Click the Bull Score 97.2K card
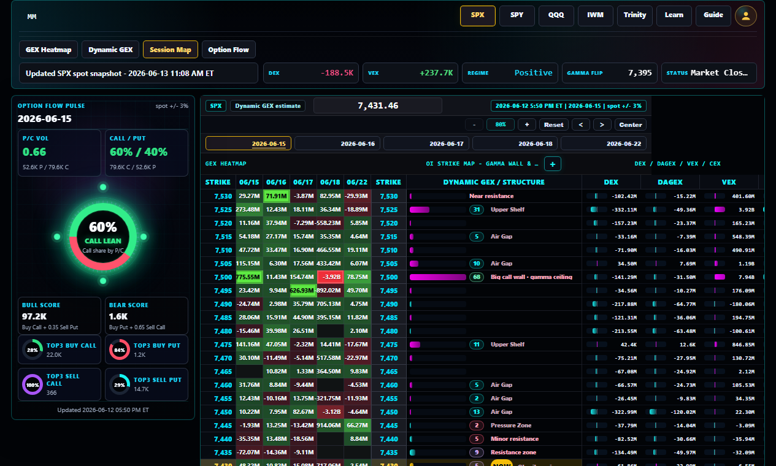The image size is (776, 466). pyautogui.click(x=60, y=315)
